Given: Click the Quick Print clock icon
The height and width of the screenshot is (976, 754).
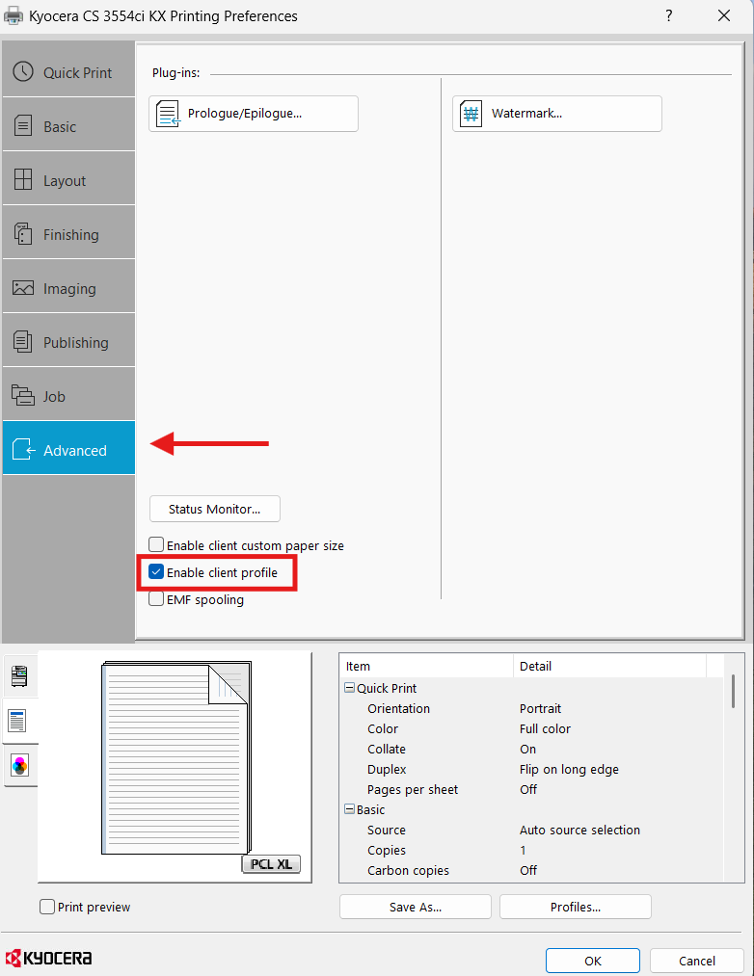Looking at the screenshot, I should [23, 71].
